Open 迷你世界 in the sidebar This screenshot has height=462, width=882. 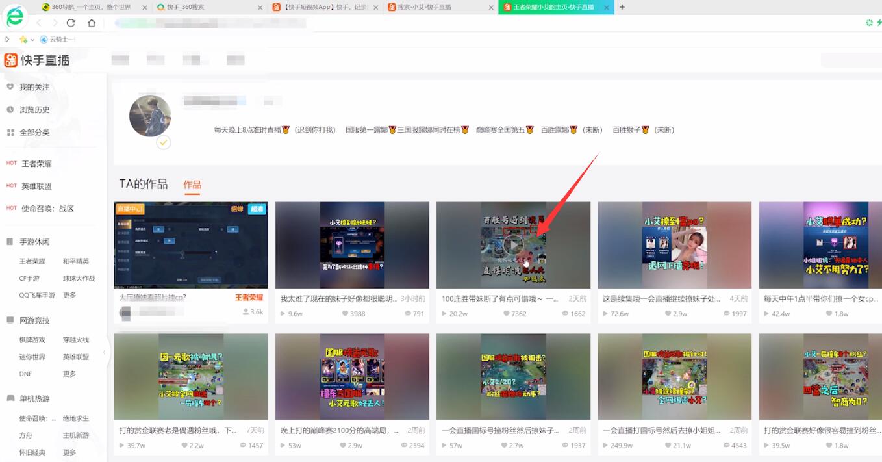tap(32, 357)
